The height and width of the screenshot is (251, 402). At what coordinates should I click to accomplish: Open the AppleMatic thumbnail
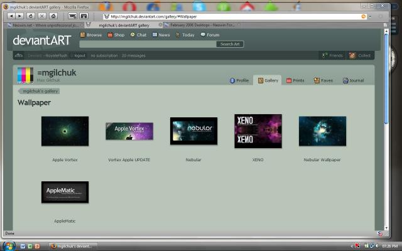(65, 192)
